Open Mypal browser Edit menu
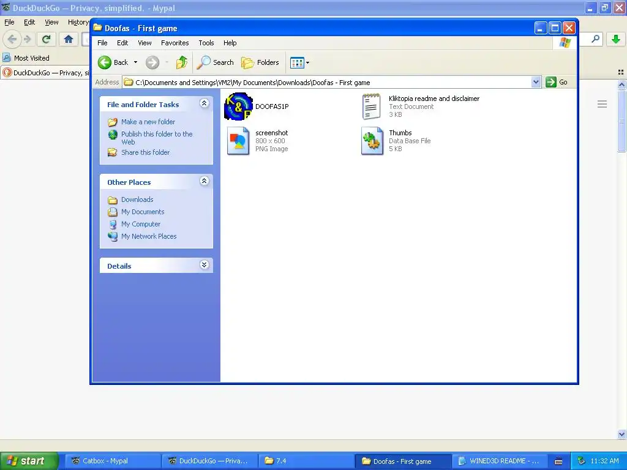 tap(29, 23)
